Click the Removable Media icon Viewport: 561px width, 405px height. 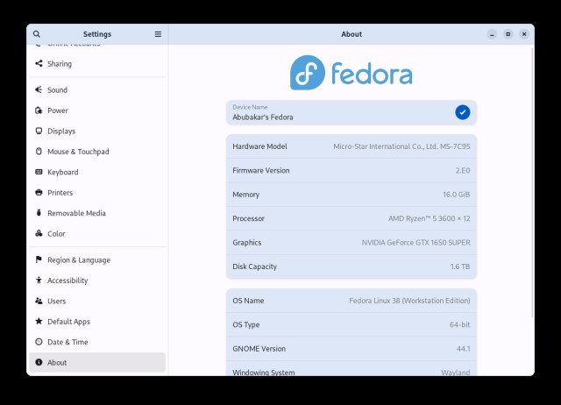[39, 213]
